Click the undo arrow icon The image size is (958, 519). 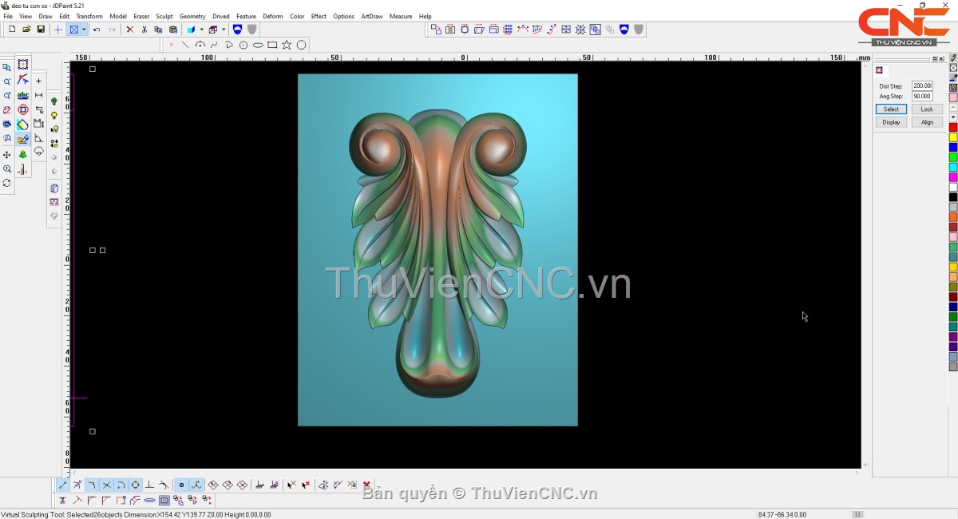click(x=97, y=30)
